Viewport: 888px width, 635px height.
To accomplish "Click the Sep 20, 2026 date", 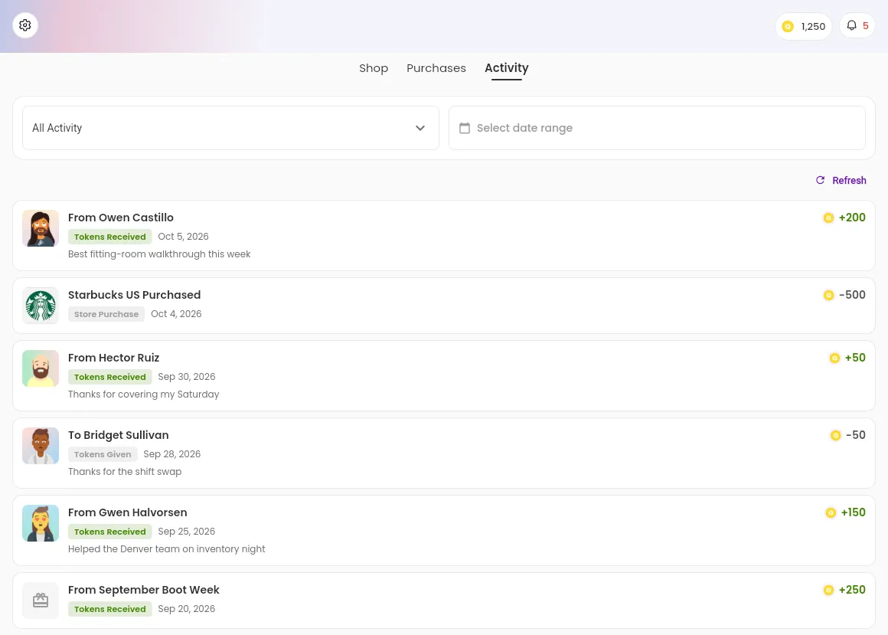I will coord(187,609).
